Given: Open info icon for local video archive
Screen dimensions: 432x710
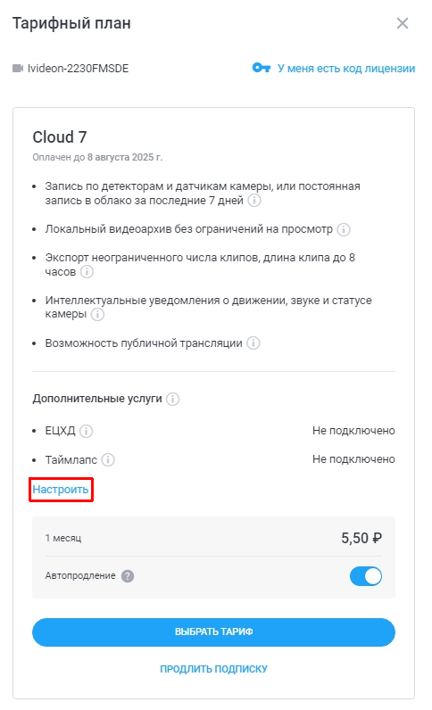Looking at the screenshot, I should tap(344, 229).
